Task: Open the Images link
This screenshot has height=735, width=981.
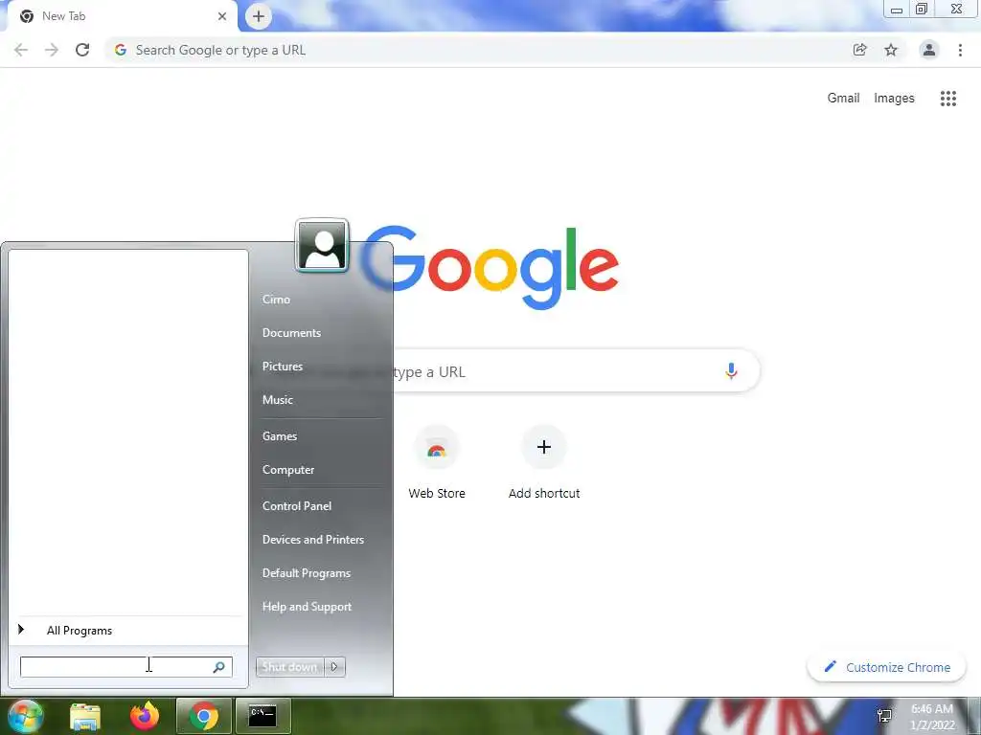Action: pos(894,99)
